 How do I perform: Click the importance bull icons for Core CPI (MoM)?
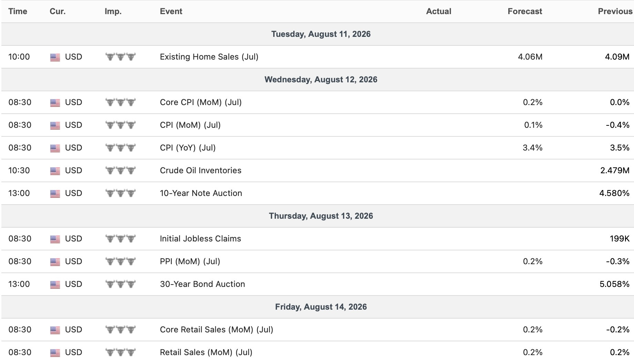pyautogui.click(x=120, y=102)
